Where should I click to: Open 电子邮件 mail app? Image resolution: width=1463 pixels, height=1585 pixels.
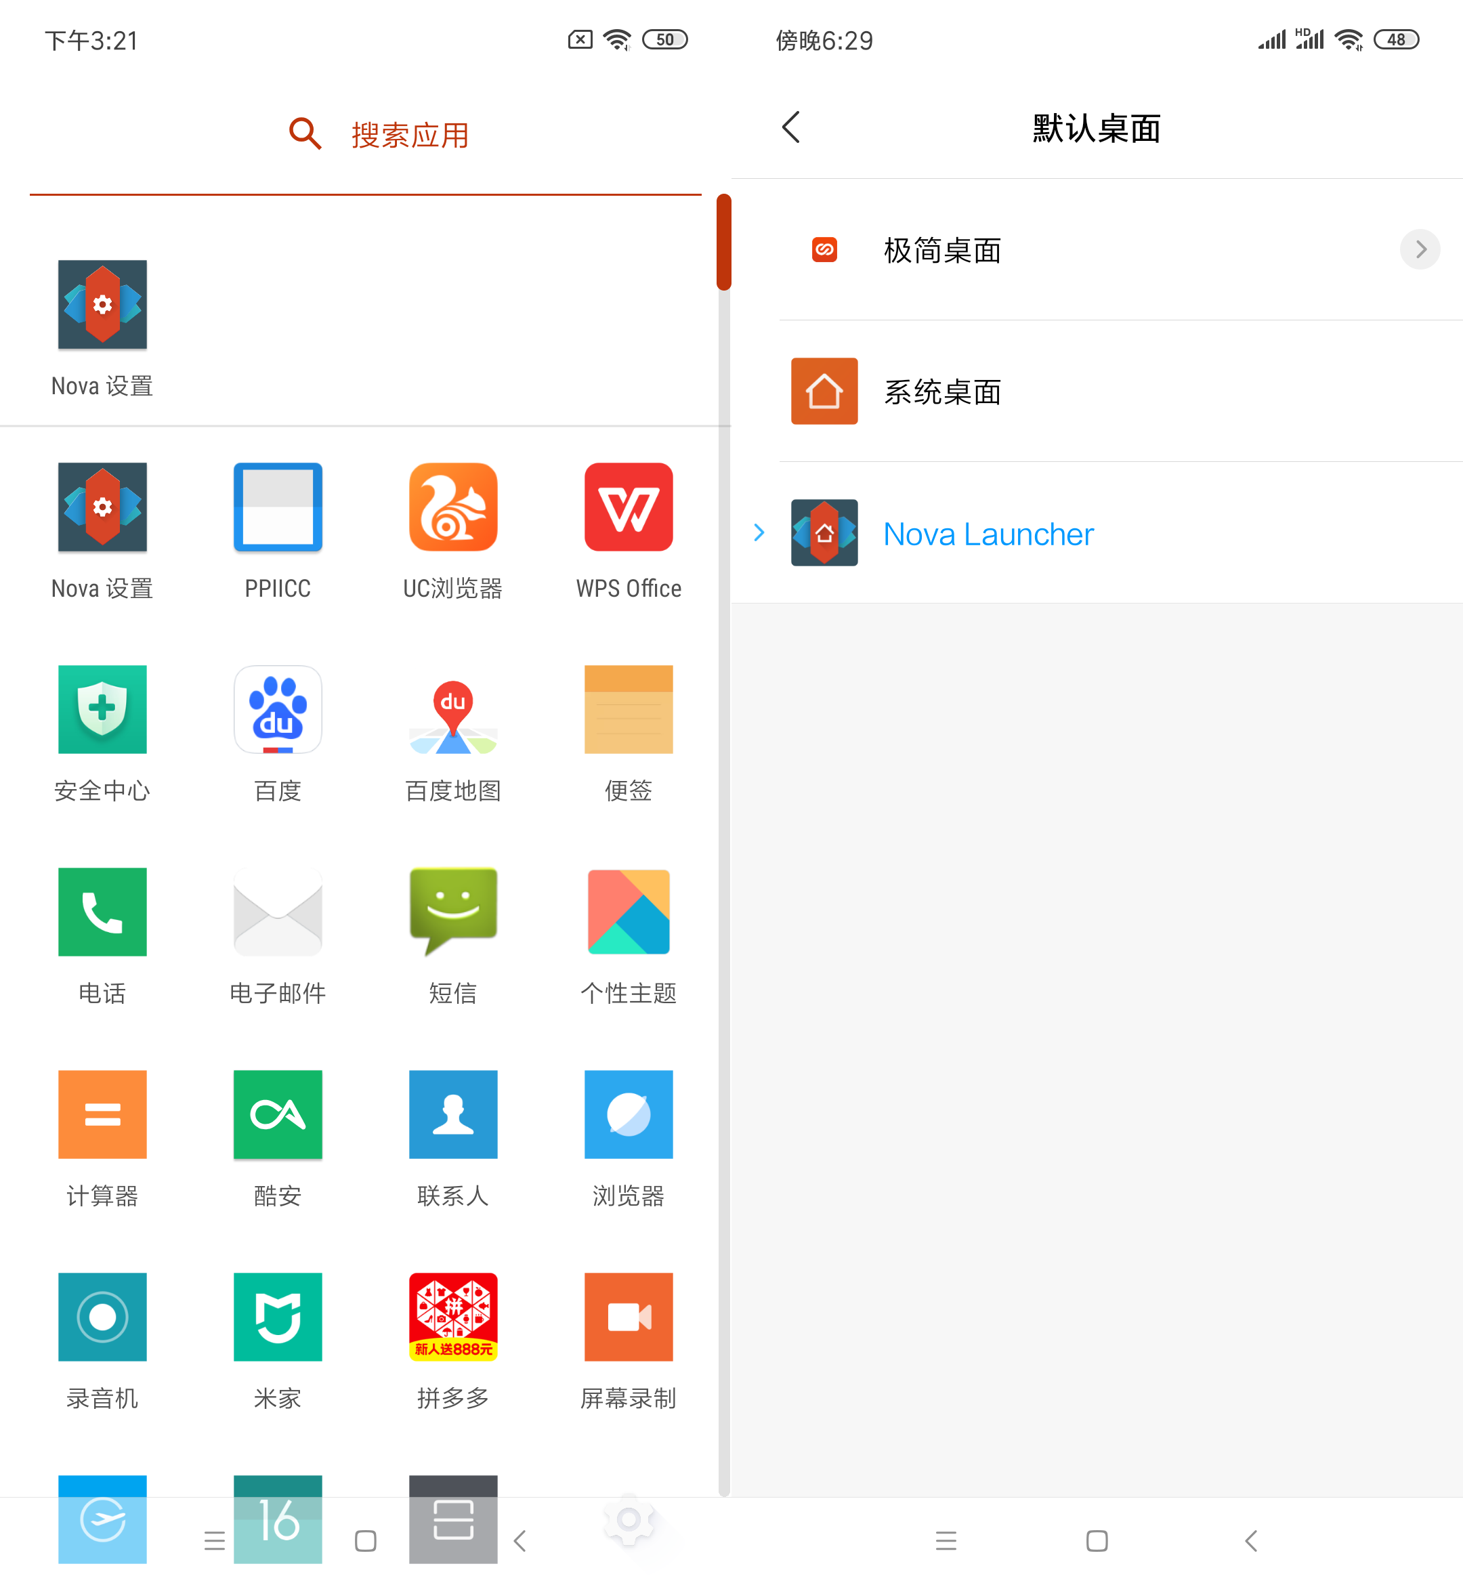(278, 936)
